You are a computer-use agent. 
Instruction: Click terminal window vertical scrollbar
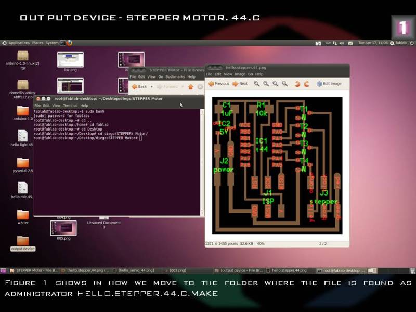coord(202,162)
